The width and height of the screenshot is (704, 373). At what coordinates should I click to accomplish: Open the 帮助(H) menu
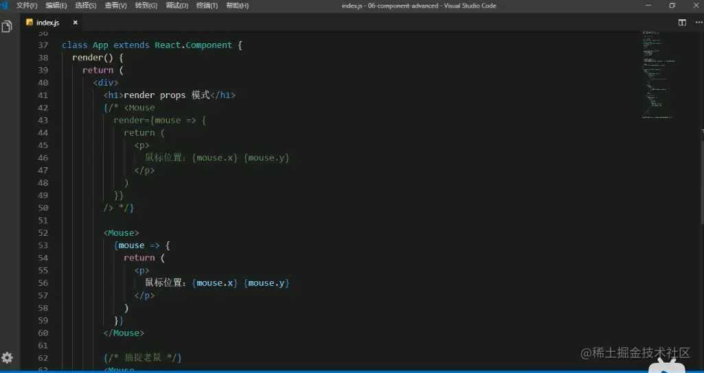[x=237, y=5]
